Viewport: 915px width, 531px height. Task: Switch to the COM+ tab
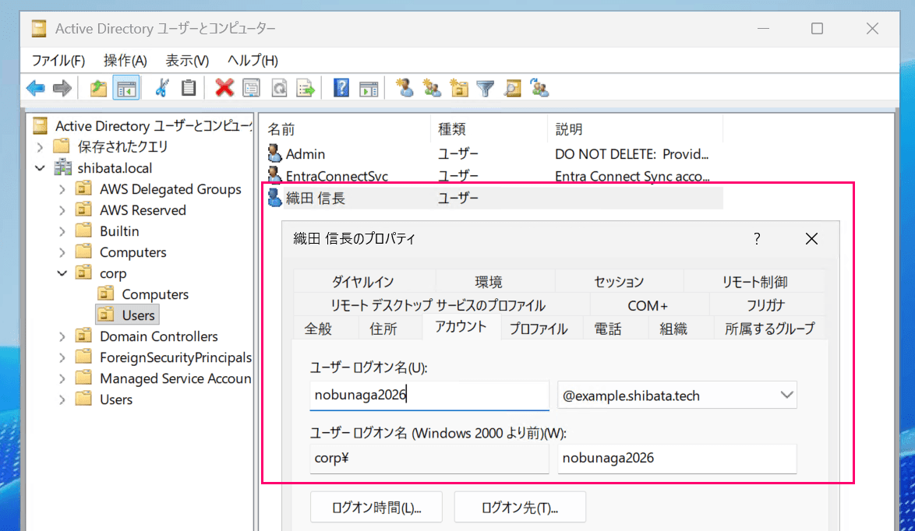point(648,305)
